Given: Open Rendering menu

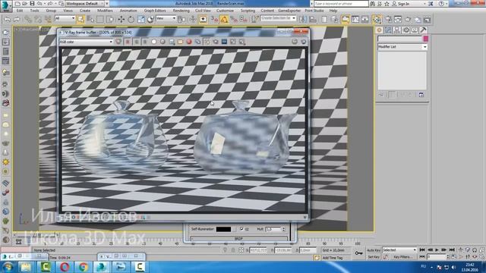Looking at the screenshot, I should pos(181,11).
